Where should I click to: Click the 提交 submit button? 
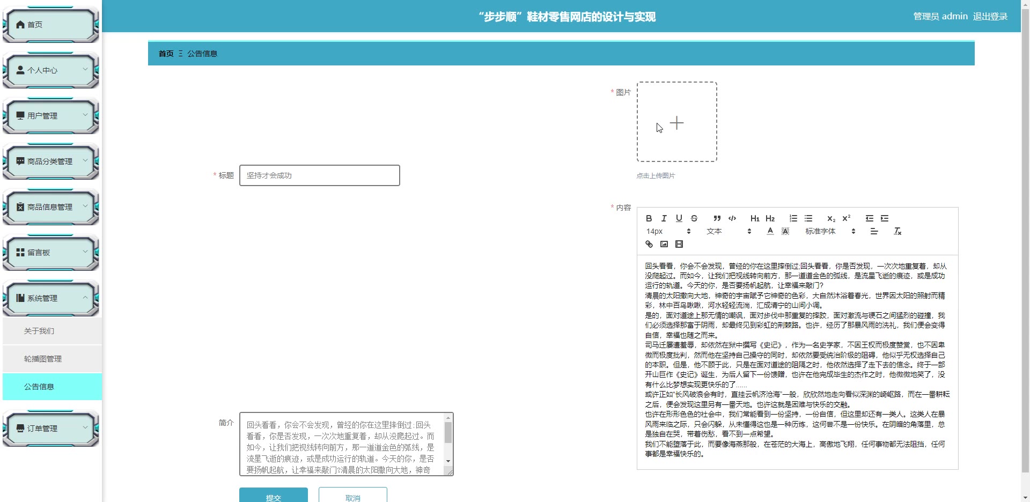pos(274,495)
